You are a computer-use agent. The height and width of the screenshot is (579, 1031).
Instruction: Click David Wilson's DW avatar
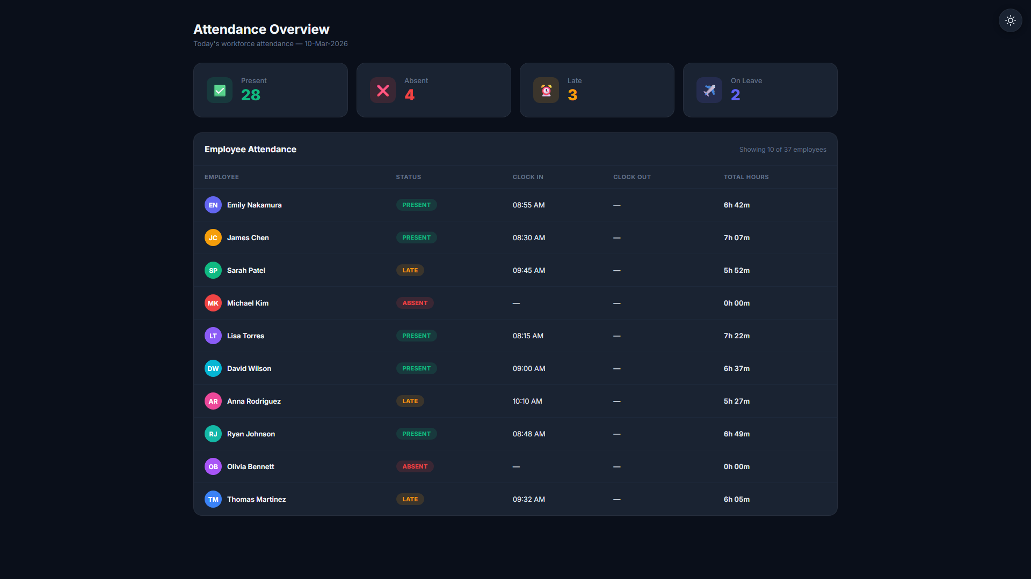(x=213, y=368)
